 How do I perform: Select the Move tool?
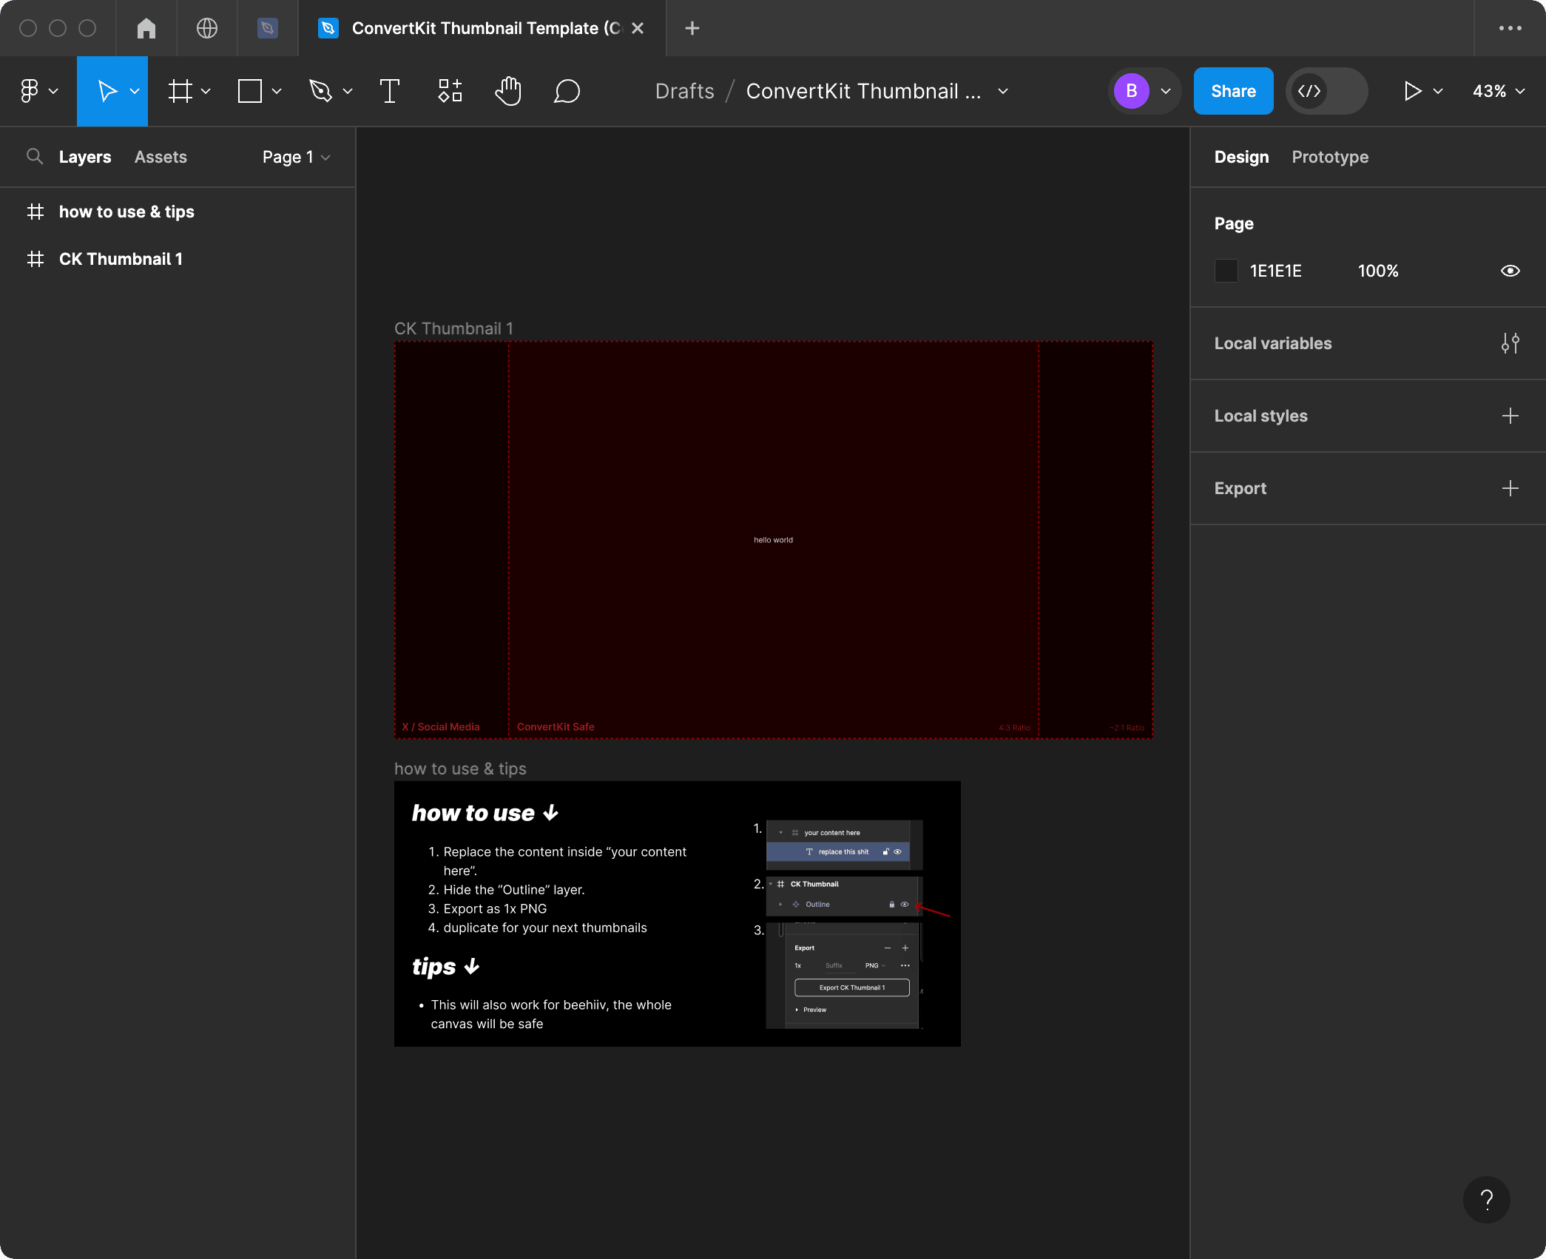coord(107,91)
